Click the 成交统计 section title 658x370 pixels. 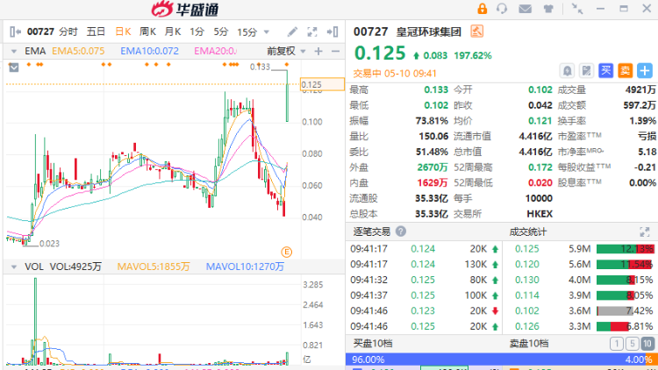click(528, 231)
